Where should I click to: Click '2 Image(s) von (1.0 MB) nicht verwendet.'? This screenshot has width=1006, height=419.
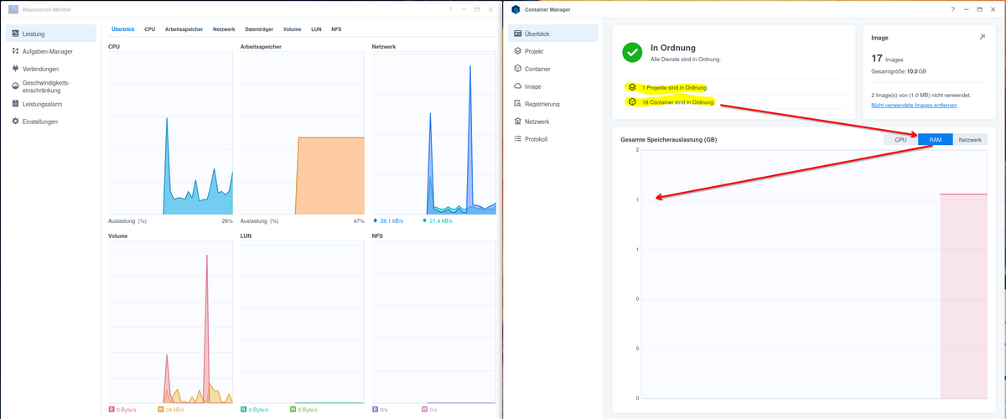click(x=920, y=96)
